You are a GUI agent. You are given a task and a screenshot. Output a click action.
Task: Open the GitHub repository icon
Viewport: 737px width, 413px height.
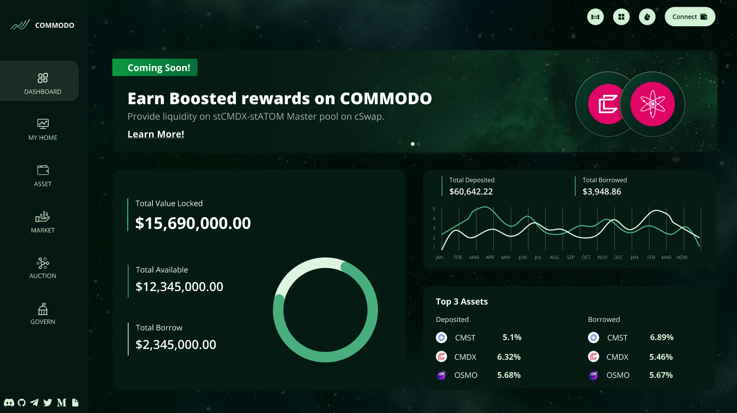(21, 403)
